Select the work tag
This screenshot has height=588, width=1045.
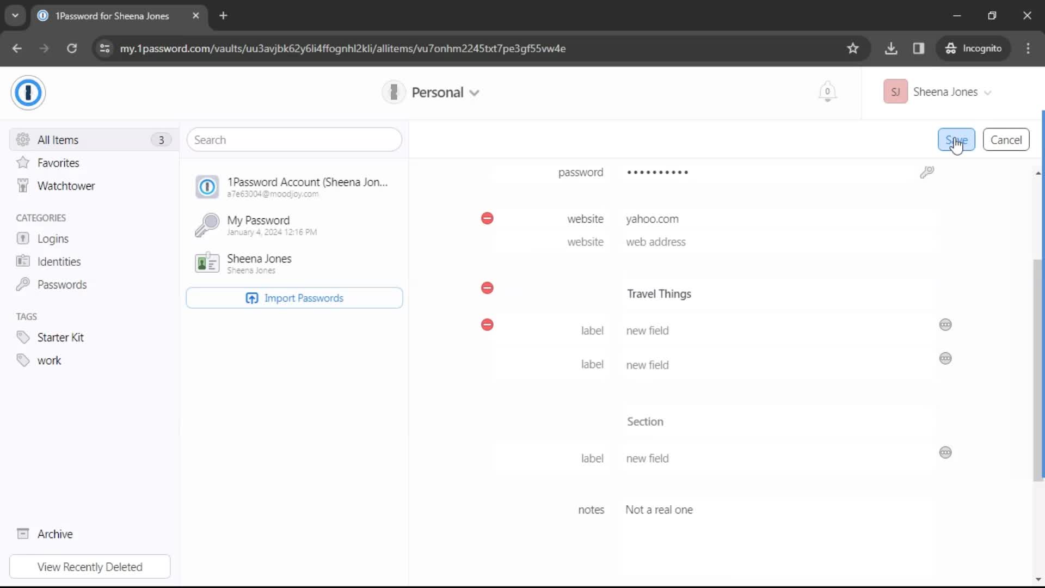(49, 360)
